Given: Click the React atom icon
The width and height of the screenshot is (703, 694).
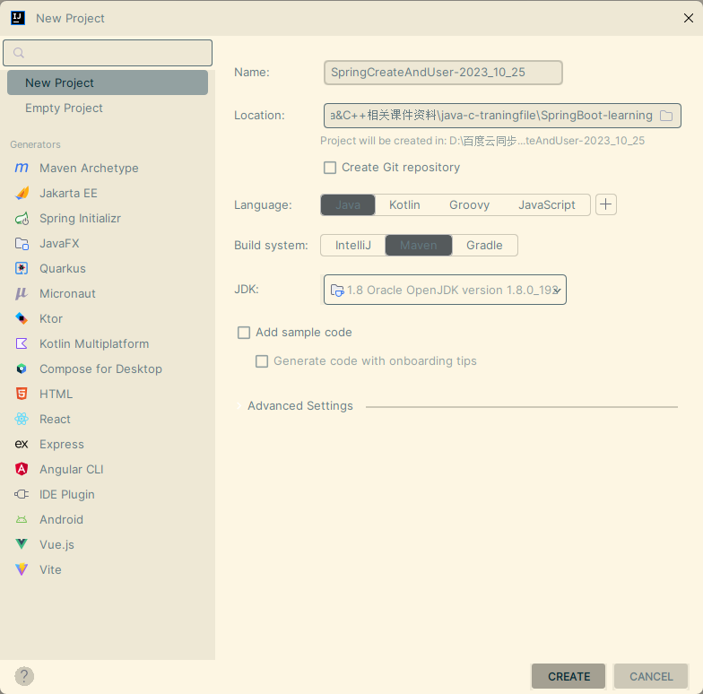Looking at the screenshot, I should click(x=22, y=420).
